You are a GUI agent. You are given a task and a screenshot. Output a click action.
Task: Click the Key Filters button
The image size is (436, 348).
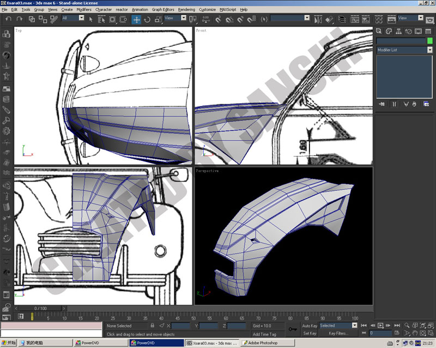pos(338,333)
